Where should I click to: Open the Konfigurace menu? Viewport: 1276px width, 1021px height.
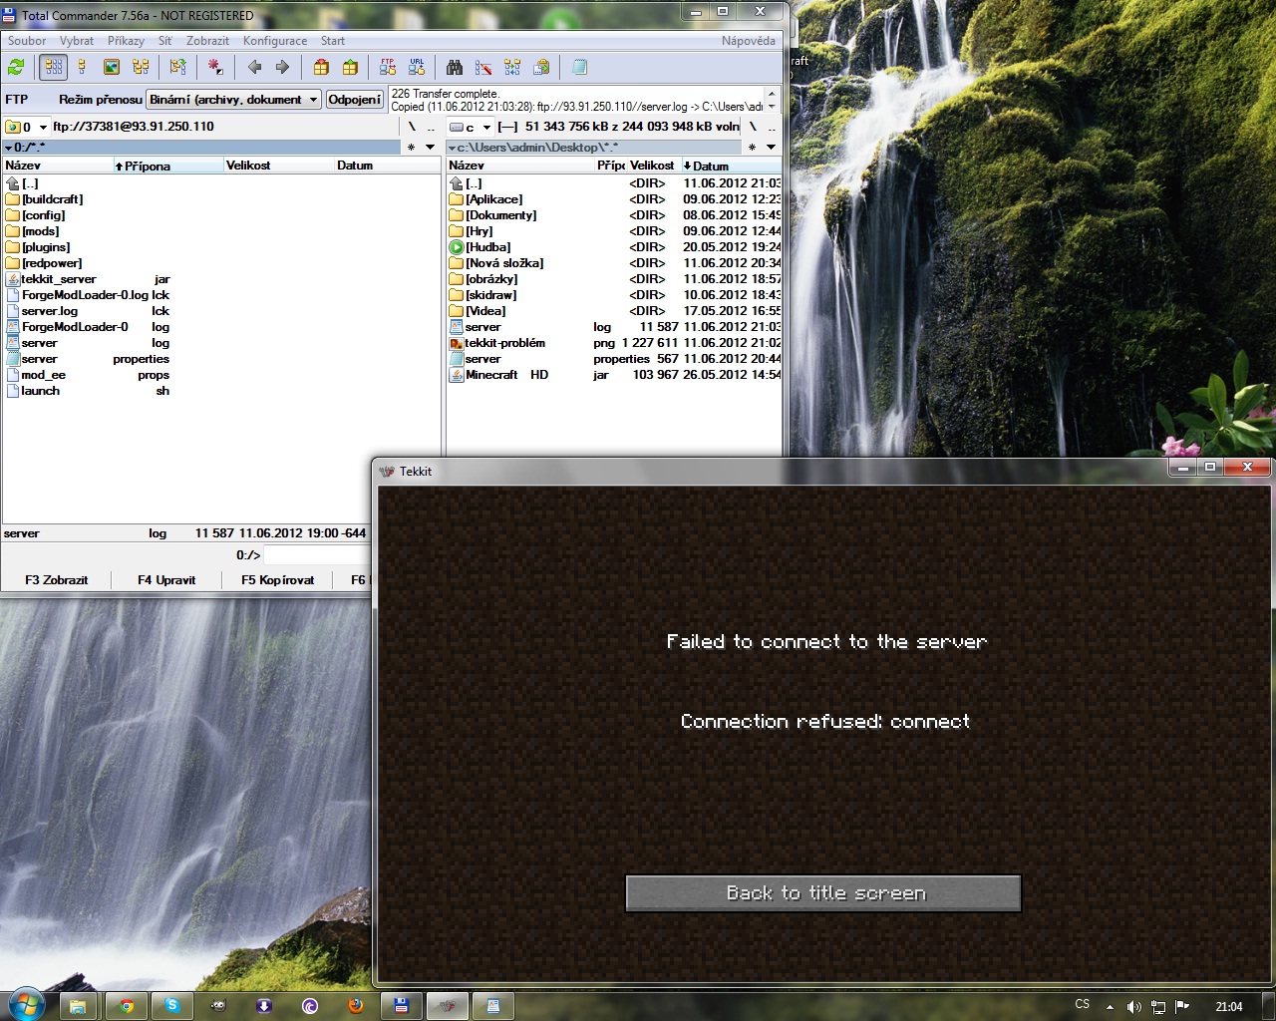[275, 41]
